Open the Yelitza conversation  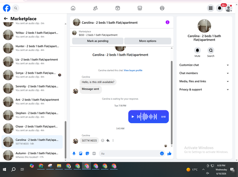pyautogui.click(x=32, y=35)
